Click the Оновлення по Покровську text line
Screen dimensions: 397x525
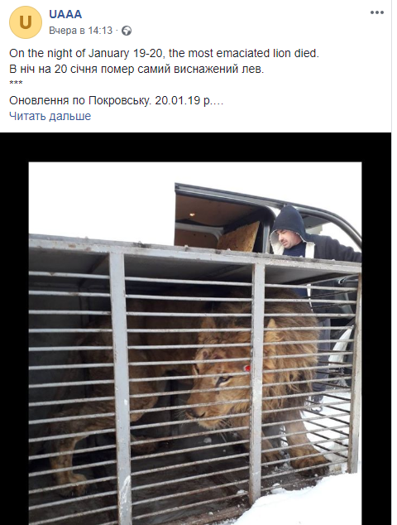(116, 100)
